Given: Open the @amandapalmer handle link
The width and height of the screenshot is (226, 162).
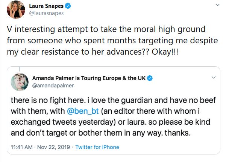Looking at the screenshot, I should pos(50,86).
